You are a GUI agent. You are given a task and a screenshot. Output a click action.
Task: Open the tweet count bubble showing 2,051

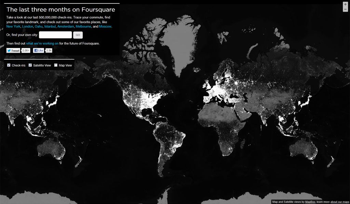[26, 51]
